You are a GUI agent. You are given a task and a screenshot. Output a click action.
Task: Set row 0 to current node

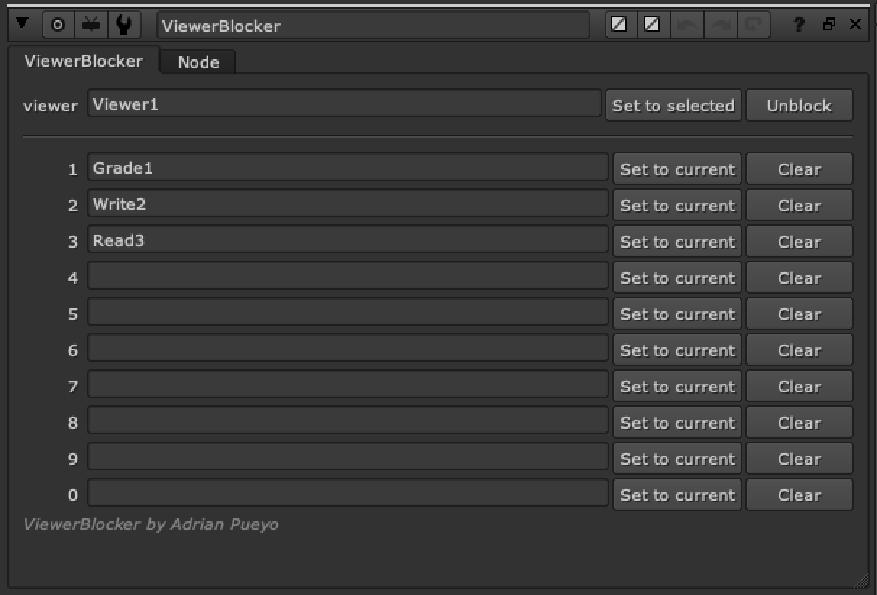pyautogui.click(x=676, y=494)
